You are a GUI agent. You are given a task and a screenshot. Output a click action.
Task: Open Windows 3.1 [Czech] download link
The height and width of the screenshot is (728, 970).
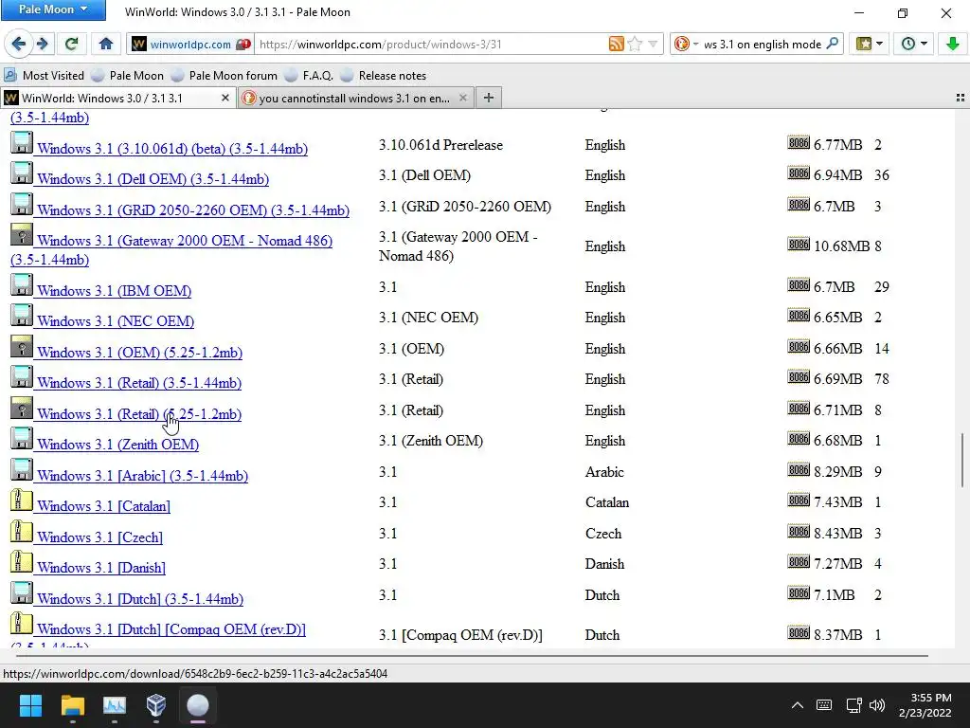[99, 537]
